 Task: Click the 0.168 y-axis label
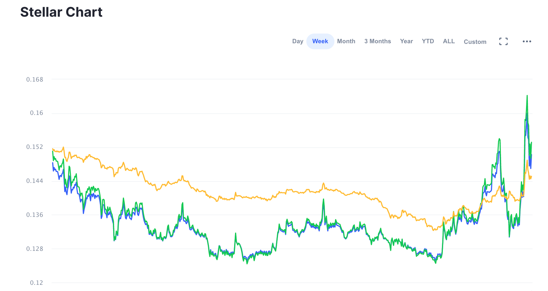[x=35, y=79]
